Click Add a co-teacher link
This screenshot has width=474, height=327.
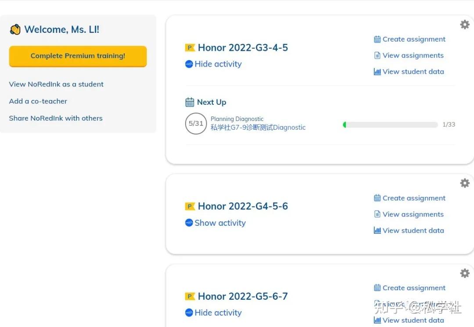[38, 101]
